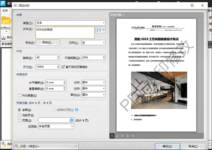Viewport: 212px width, 150px height.
Task: Click the app logo icon top-left
Action: pos(3,3)
